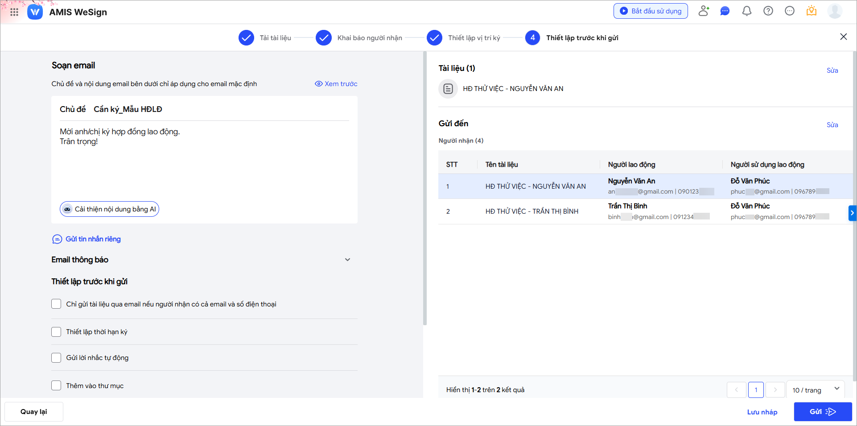Screen dimensions: 857x426
Task: Select row HĐ THỬ VIỆC - TRẦN THỊ BÌNH
Action: tap(645, 211)
